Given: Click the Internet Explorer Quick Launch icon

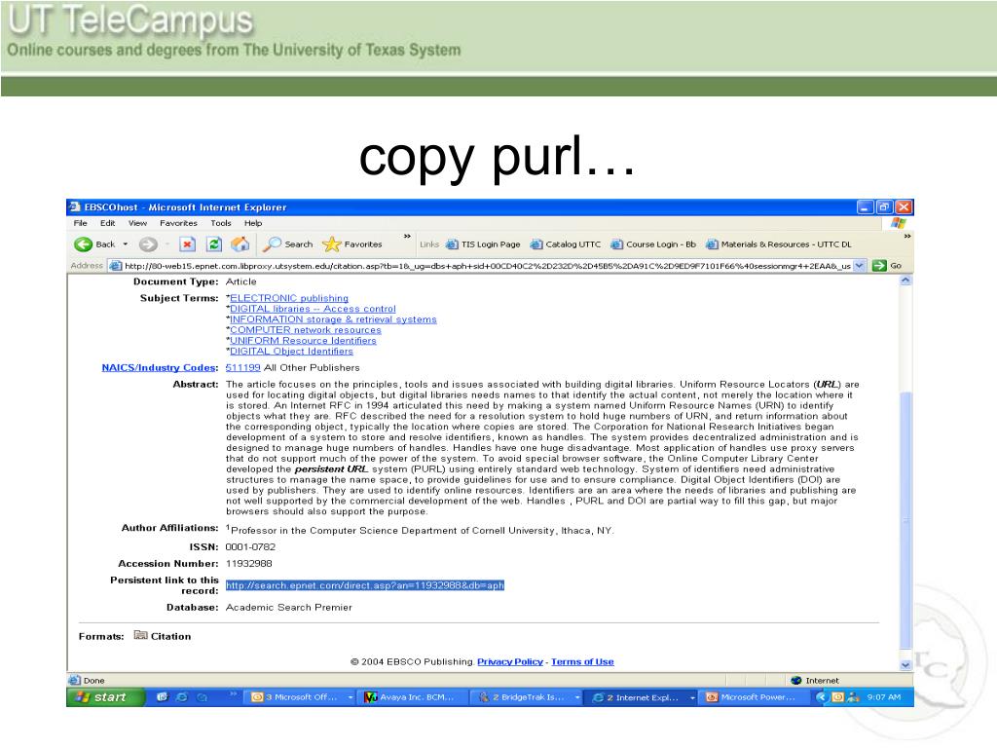Looking at the screenshot, I should click(x=182, y=697).
